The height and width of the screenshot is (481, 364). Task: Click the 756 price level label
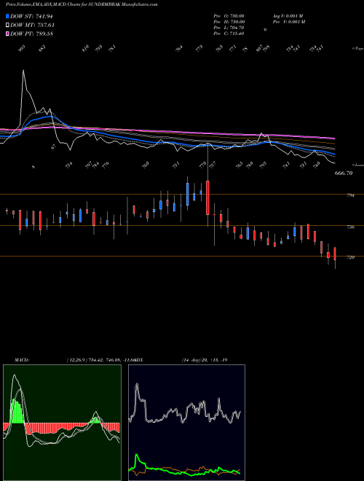pyautogui.click(x=350, y=227)
